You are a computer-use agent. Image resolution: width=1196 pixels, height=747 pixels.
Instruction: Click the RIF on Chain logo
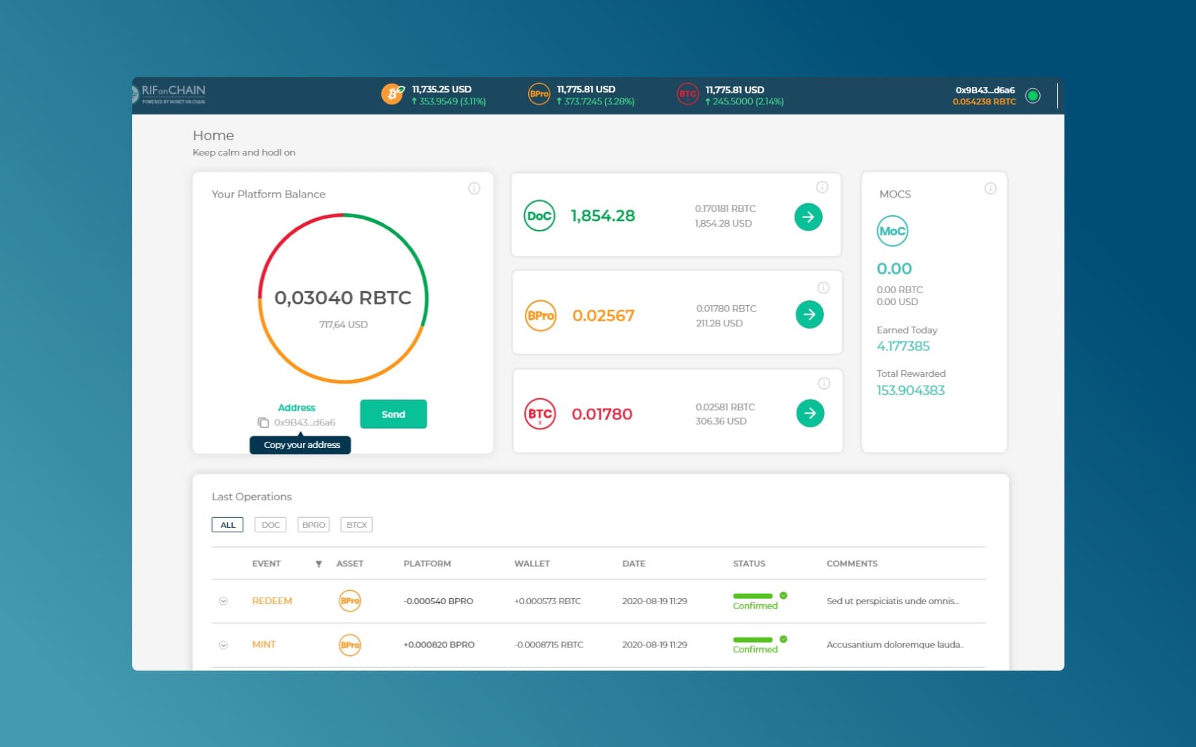pos(170,94)
